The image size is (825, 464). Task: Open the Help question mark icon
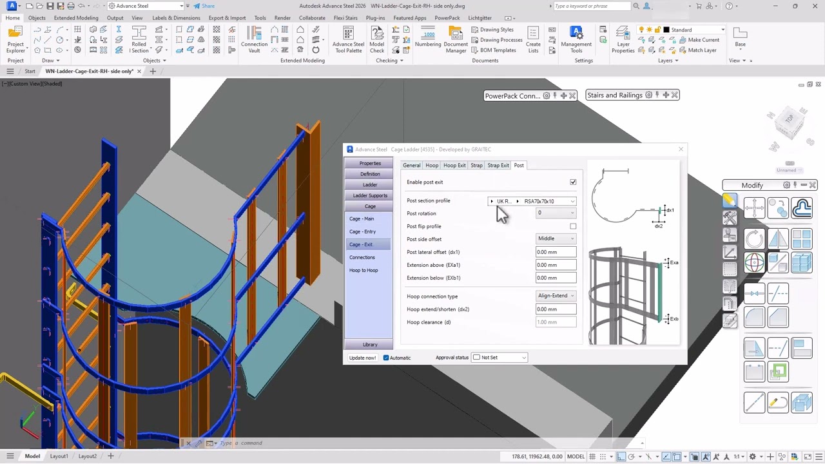tap(729, 6)
